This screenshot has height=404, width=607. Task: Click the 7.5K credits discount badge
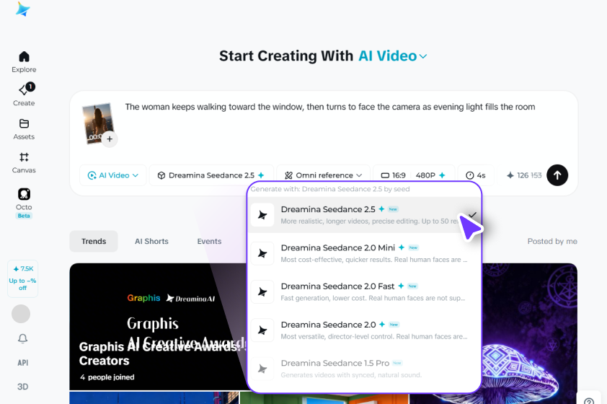coord(22,278)
